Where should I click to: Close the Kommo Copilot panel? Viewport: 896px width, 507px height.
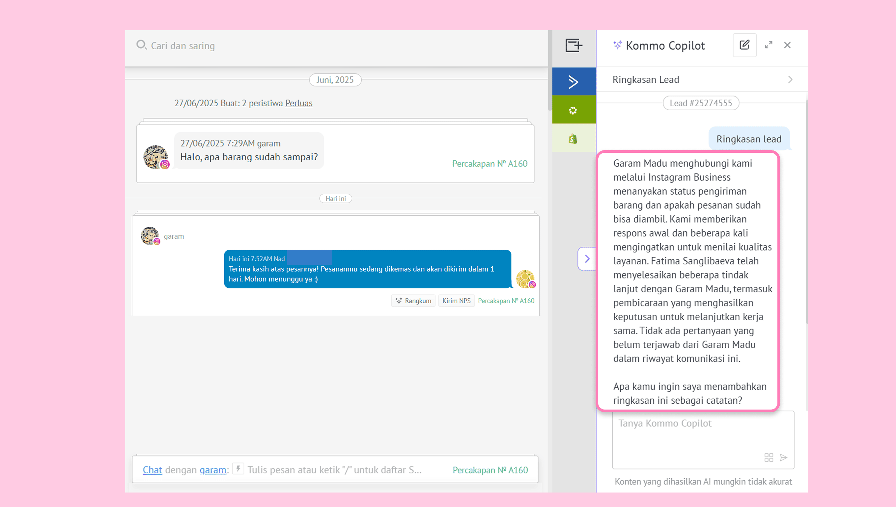point(787,45)
